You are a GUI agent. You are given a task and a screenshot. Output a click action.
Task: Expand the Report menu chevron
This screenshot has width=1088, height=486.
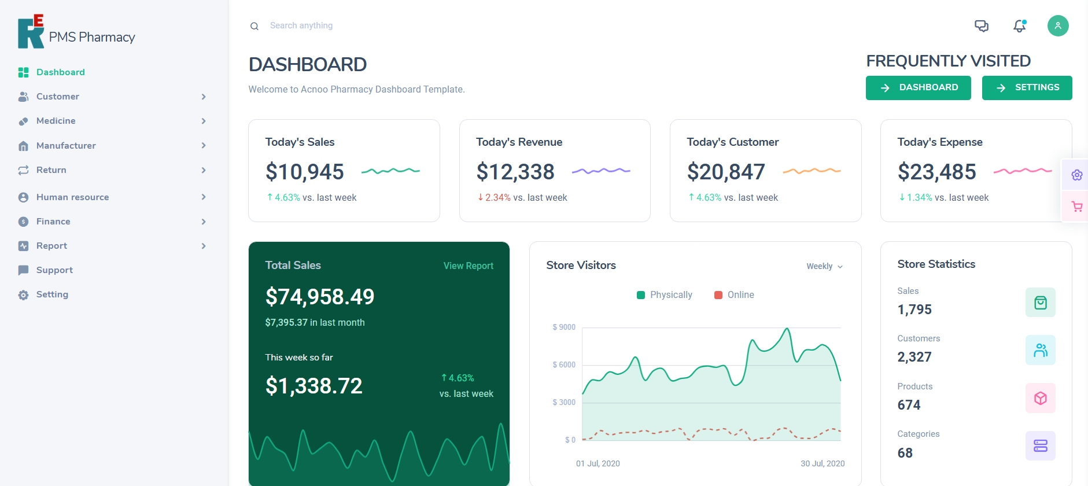click(204, 246)
